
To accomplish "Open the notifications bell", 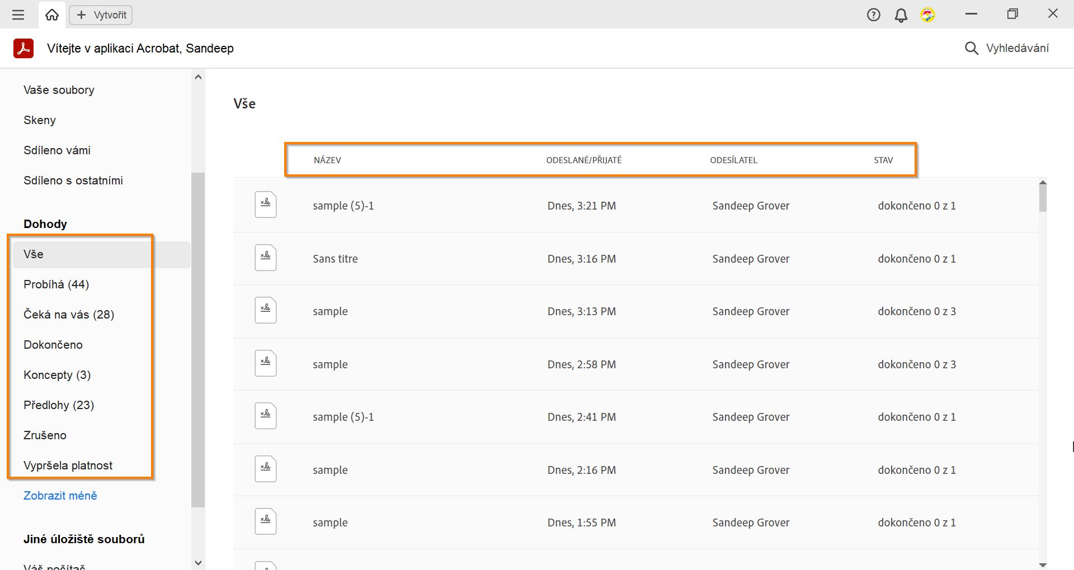I will click(x=901, y=15).
